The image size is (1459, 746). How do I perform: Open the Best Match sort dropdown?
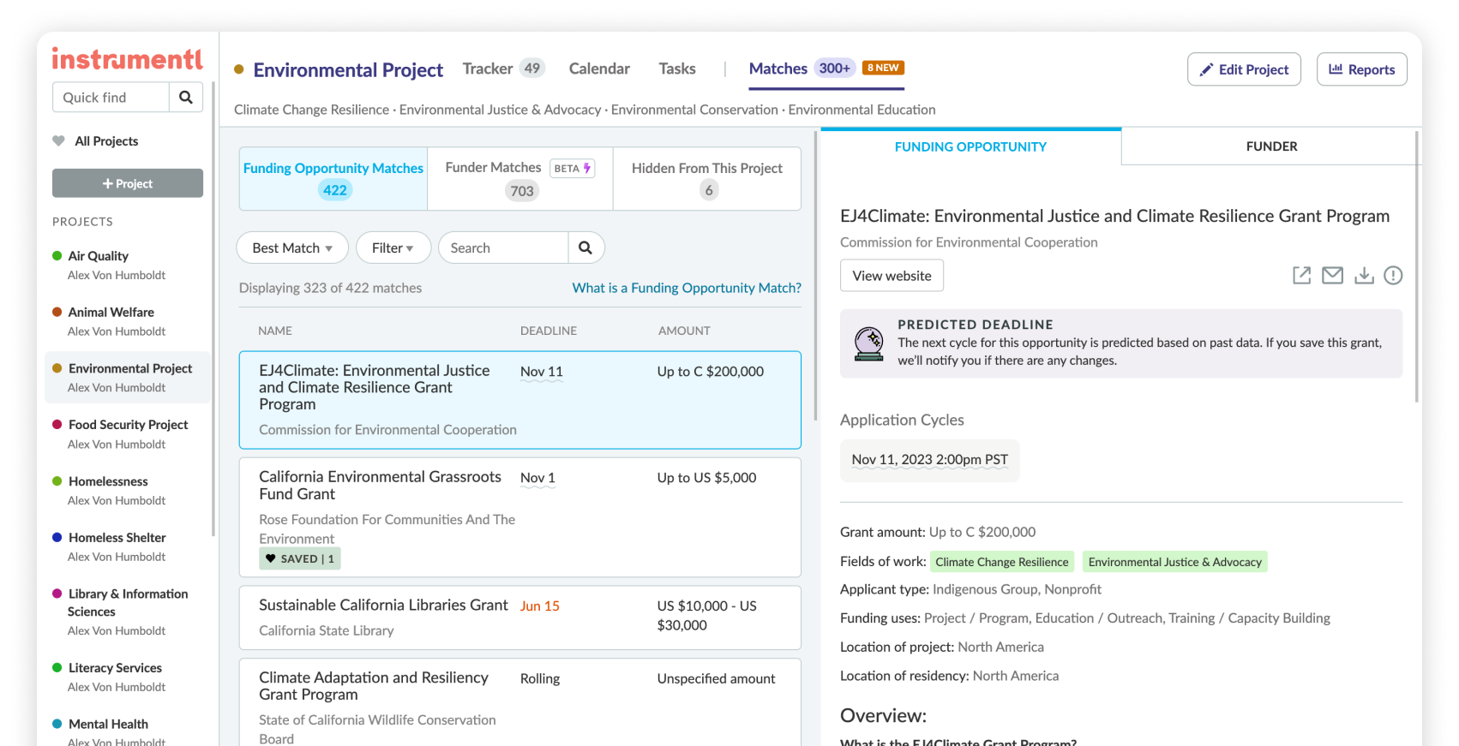coord(292,248)
